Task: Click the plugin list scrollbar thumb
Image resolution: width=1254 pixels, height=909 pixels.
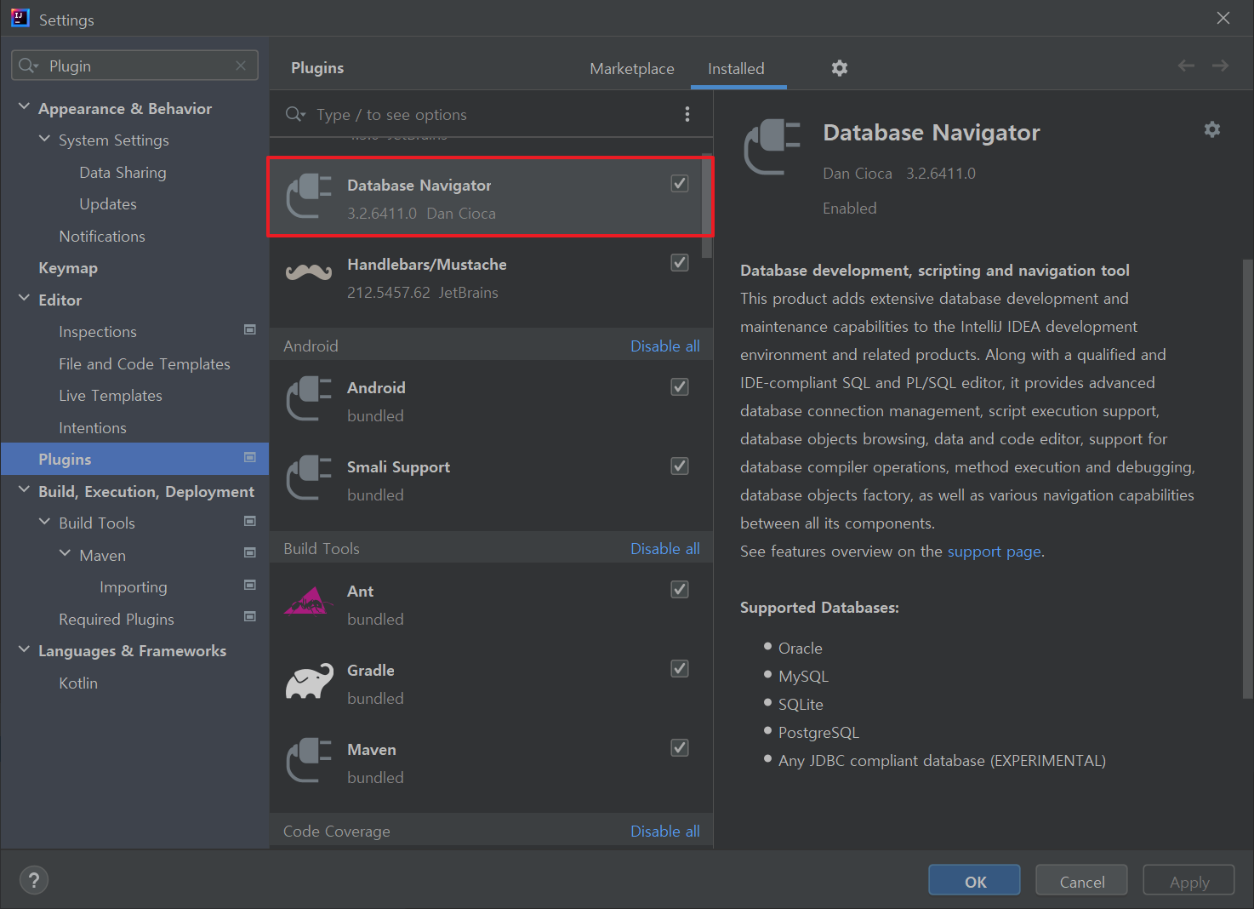Action: pos(706,206)
